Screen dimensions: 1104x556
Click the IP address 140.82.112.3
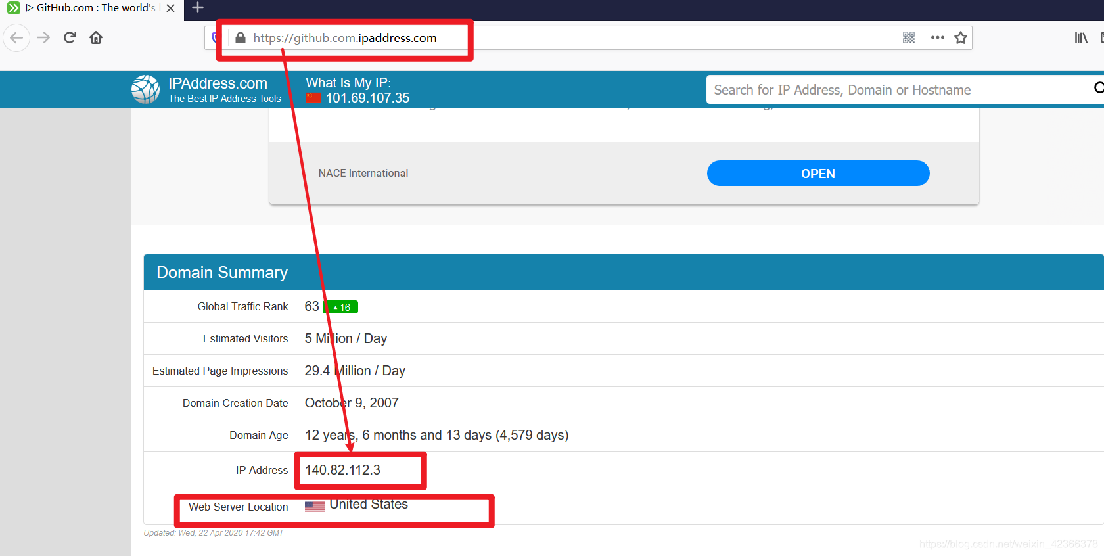coord(342,470)
